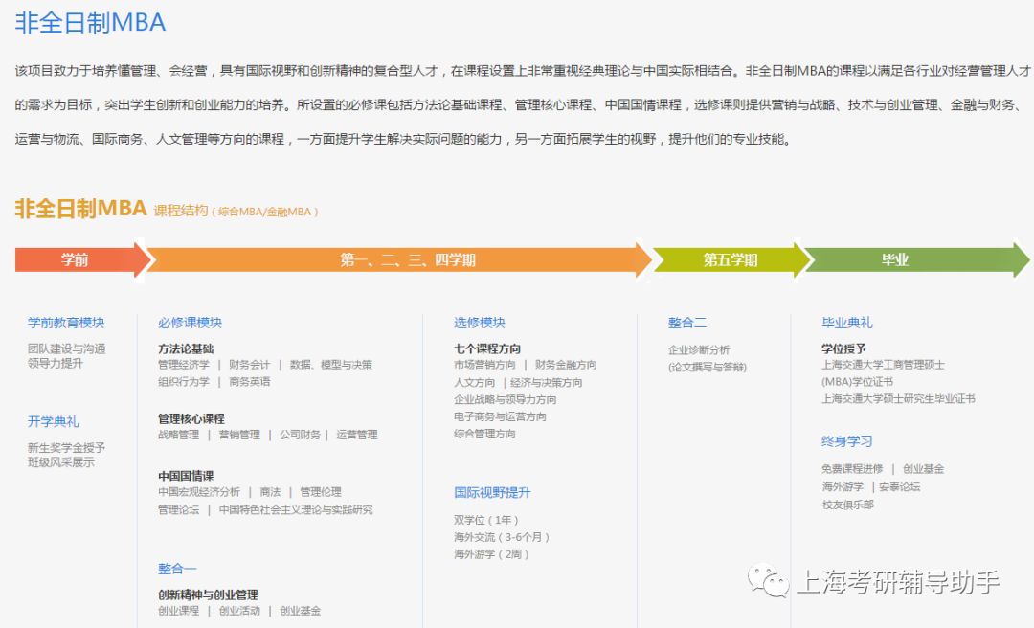
Task: Open the 终身学习 section link
Action: [846, 438]
